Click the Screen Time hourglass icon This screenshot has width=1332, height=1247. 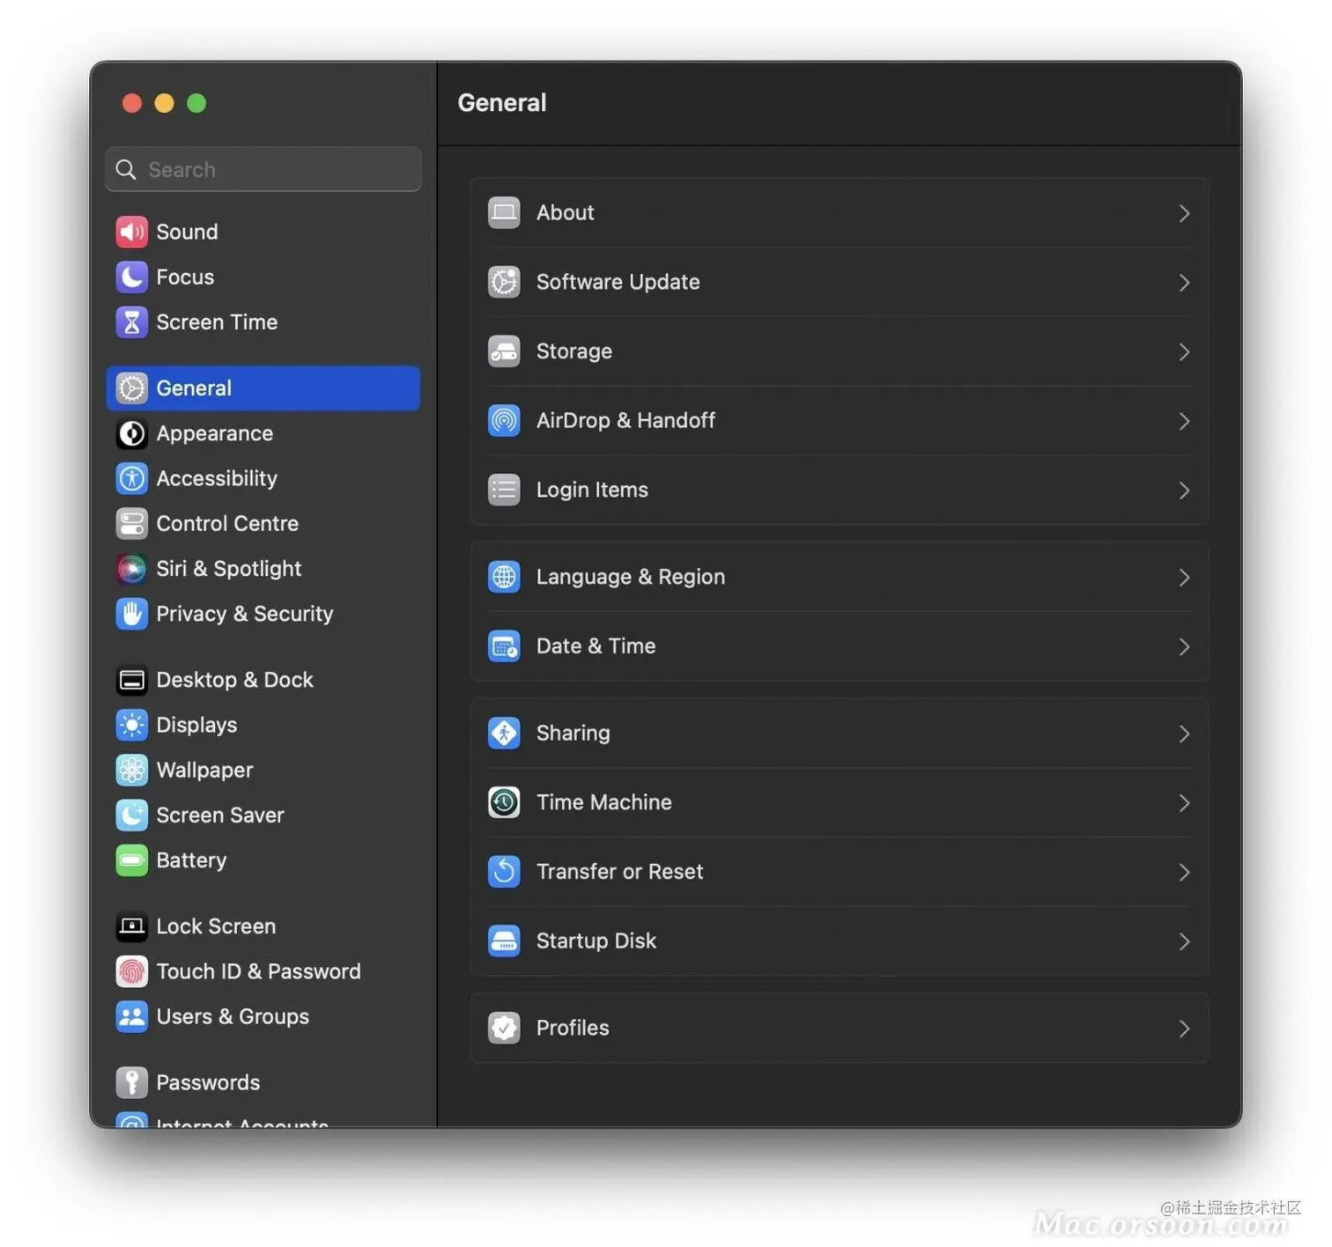coord(131,322)
